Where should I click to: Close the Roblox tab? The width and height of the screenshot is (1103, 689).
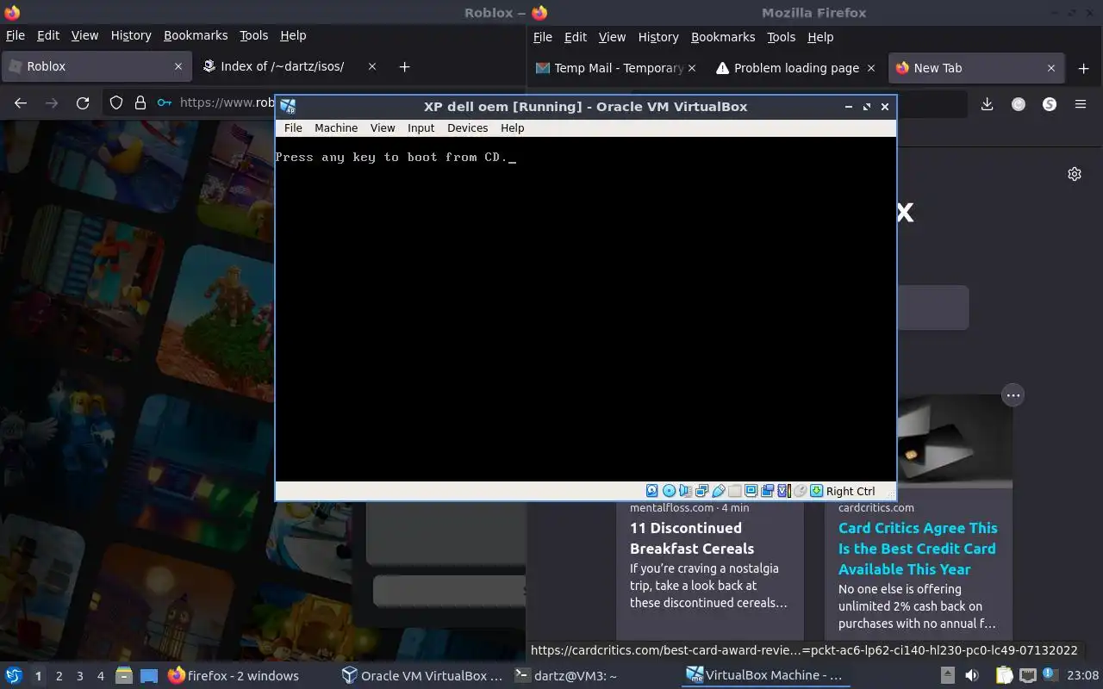click(x=178, y=66)
